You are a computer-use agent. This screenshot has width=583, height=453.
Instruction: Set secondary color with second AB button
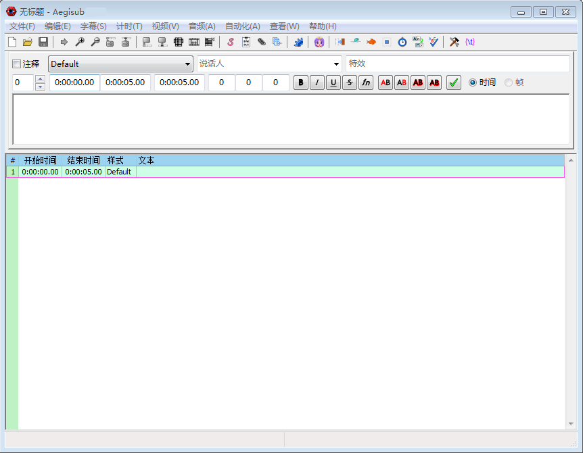(402, 82)
